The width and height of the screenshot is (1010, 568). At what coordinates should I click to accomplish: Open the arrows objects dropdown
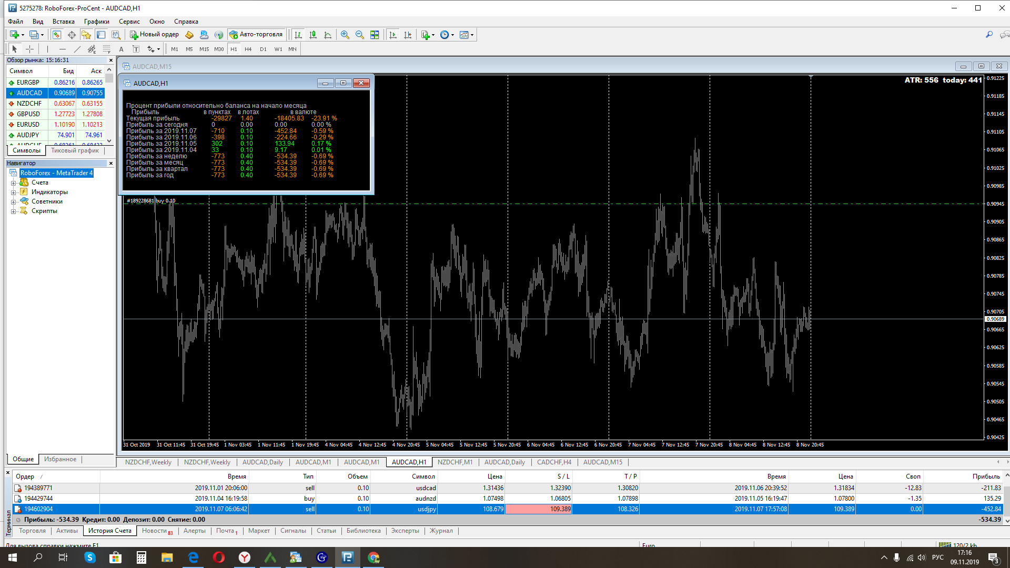pyautogui.click(x=153, y=49)
